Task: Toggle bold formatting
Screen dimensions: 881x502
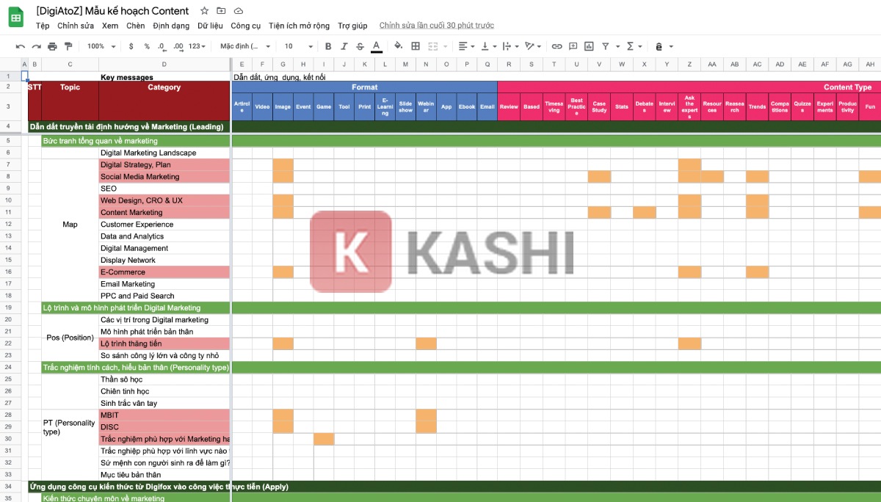Action: point(328,46)
